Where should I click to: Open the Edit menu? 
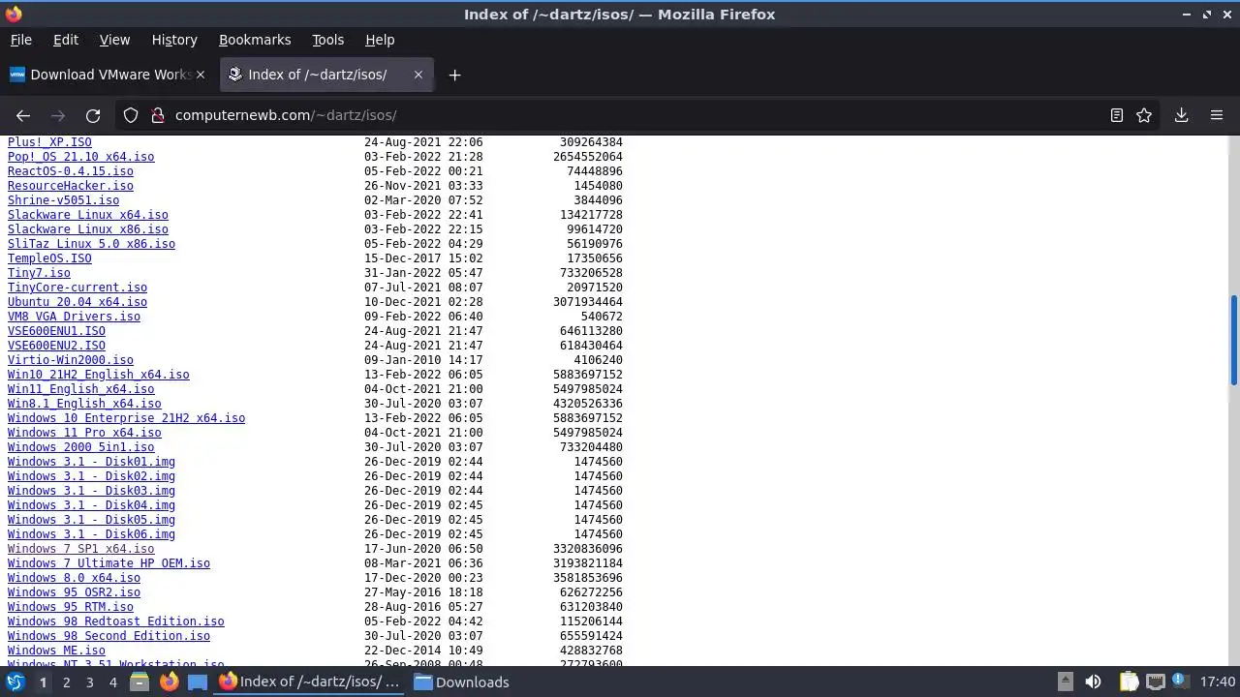(x=65, y=40)
